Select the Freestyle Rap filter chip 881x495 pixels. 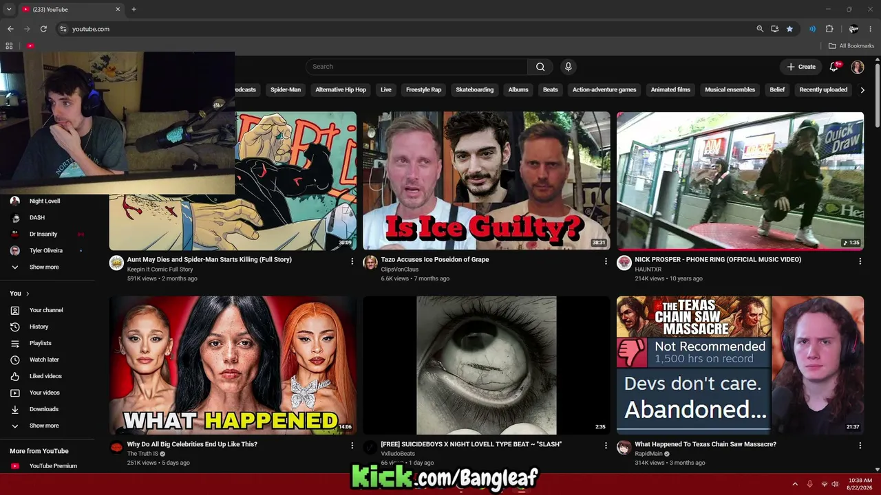tap(423, 90)
